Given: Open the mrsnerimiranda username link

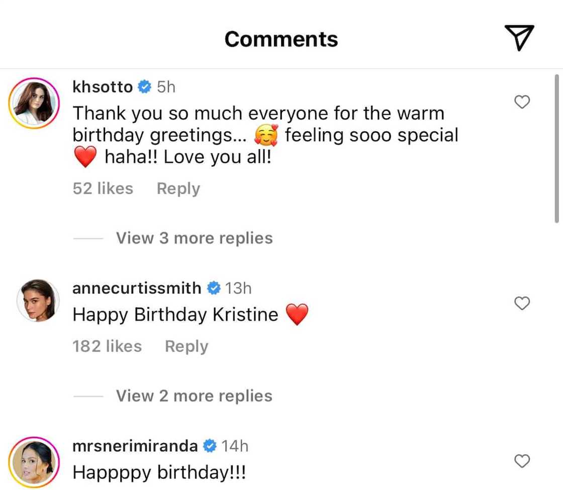Looking at the screenshot, I should 135,446.
